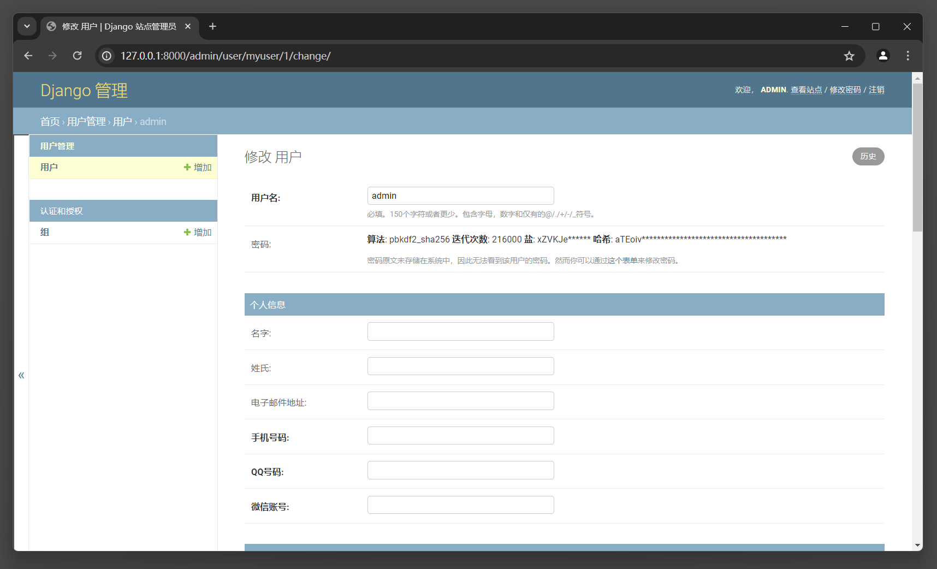Click the 用户名 input containing admin

[461, 196]
